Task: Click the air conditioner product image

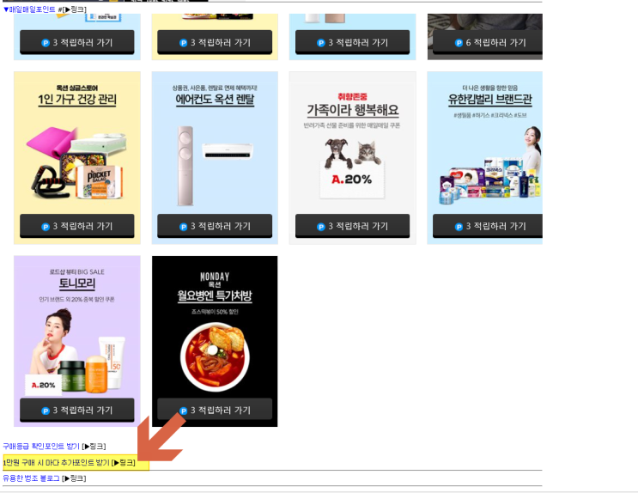Action: click(215, 166)
